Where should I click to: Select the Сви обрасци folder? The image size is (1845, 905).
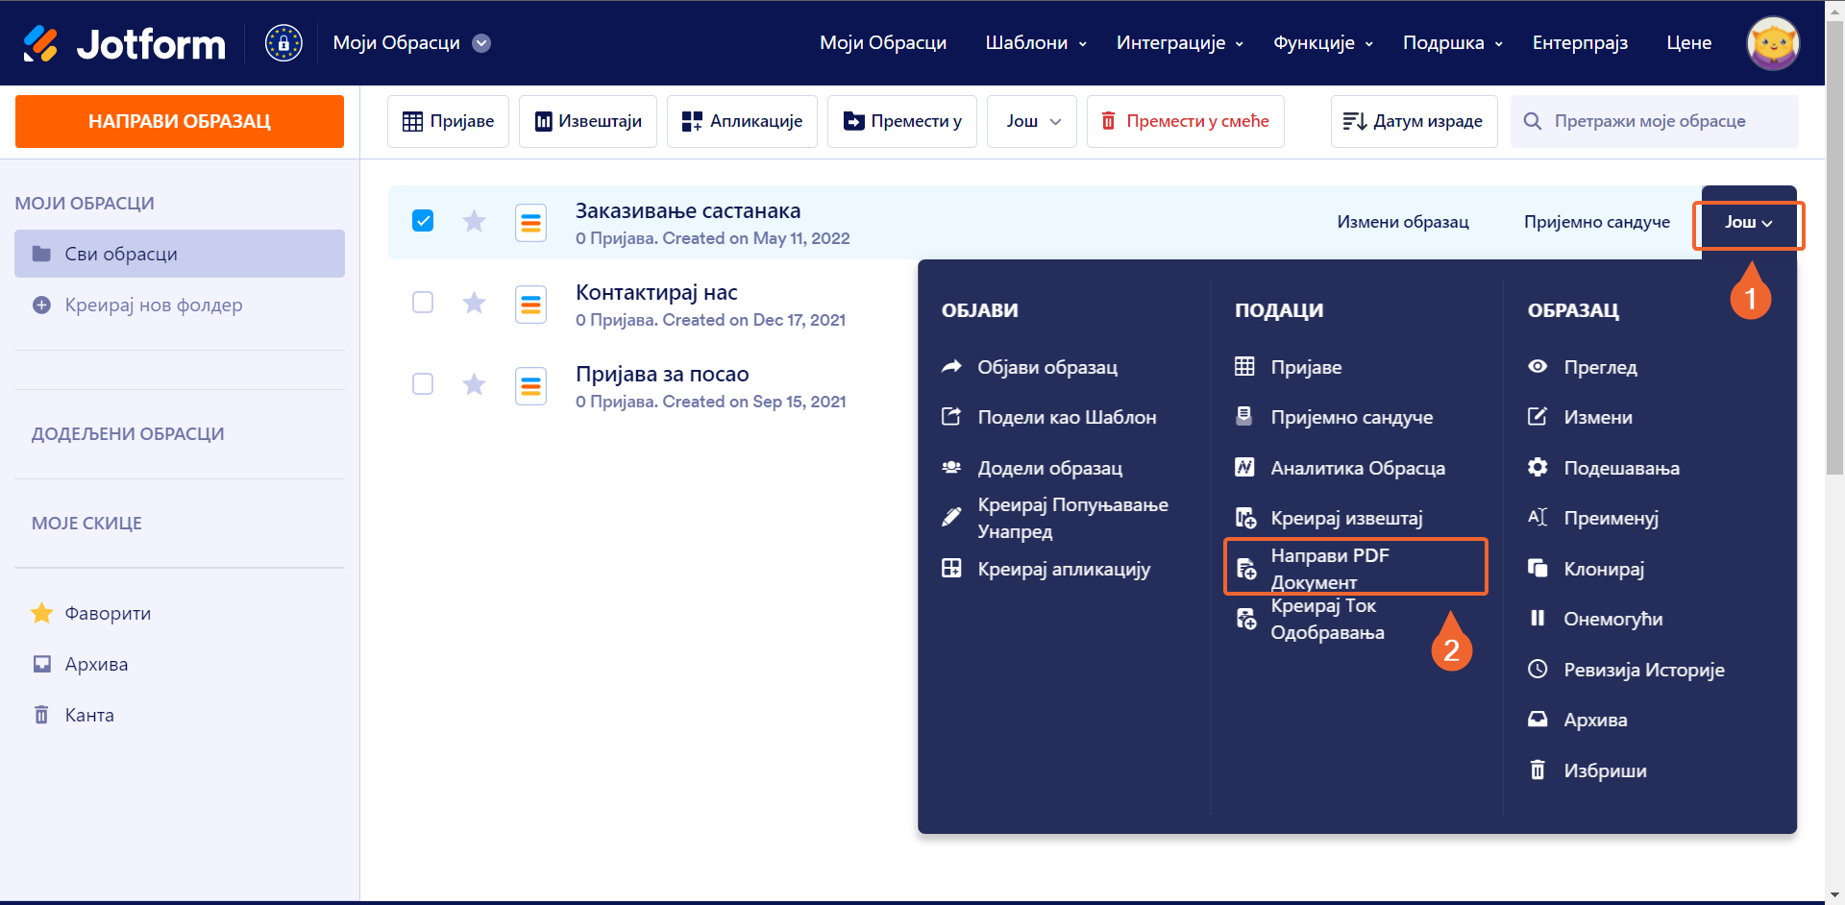[x=180, y=254]
